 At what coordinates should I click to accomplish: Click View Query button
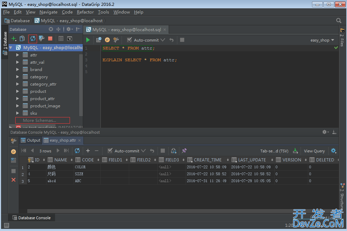(314, 151)
